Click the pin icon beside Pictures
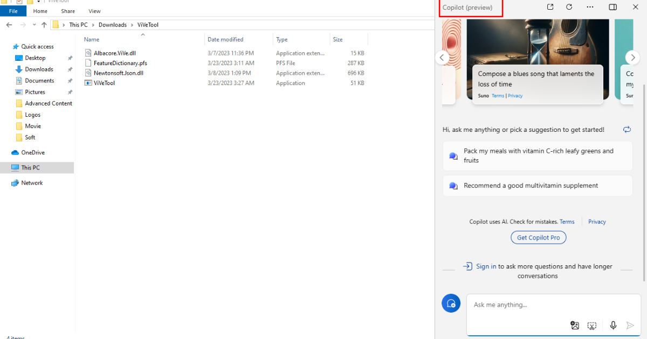The width and height of the screenshot is (647, 339). (70, 92)
